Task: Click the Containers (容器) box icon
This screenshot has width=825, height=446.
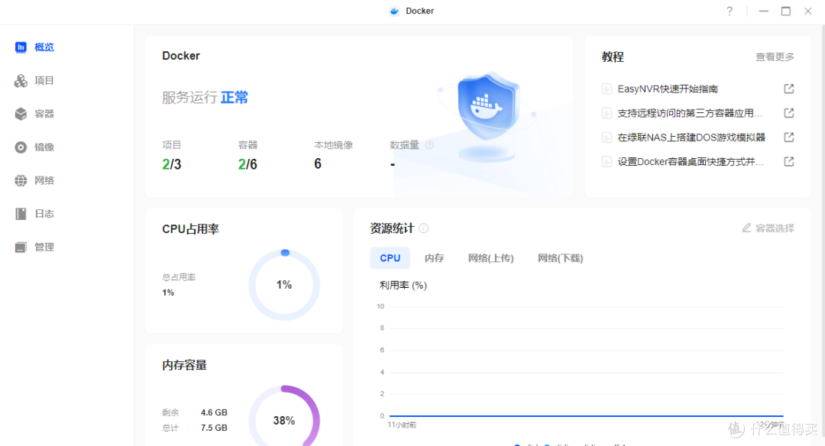Action: (x=21, y=114)
